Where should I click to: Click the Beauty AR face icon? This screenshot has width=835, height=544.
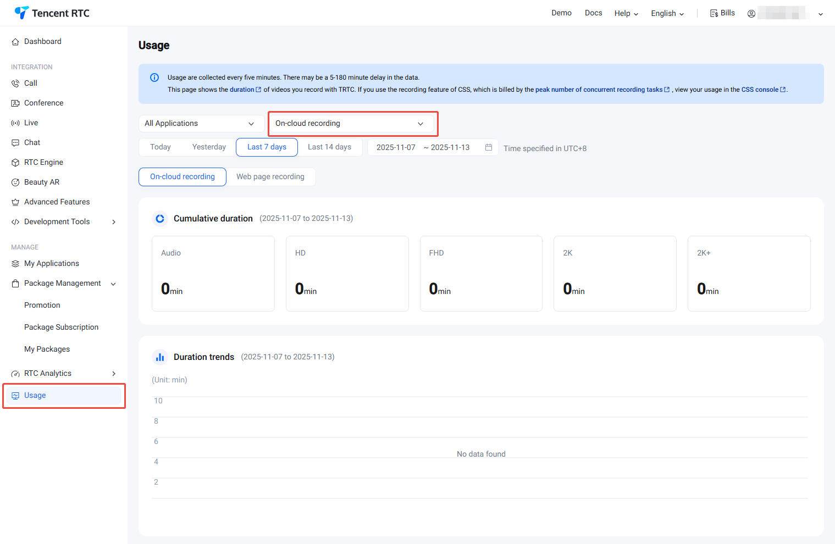[15, 182]
